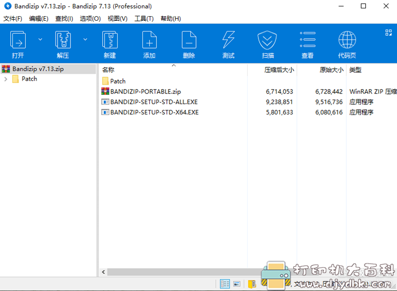Click the 添加 (Add) toolbar icon
Image resolution: width=397 pixels, height=291 pixels.
click(149, 40)
